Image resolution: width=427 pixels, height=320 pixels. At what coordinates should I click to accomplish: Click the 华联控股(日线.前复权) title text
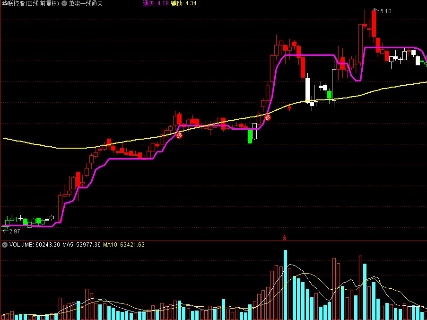click(x=31, y=3)
